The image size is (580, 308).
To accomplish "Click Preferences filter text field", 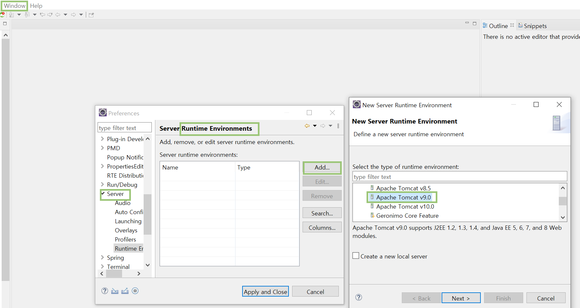I will click(124, 128).
